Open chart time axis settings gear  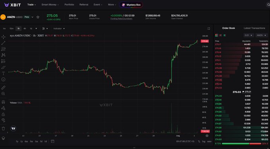coord(207,136)
